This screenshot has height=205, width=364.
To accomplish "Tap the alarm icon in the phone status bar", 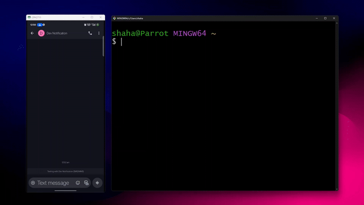I will pos(86,25).
